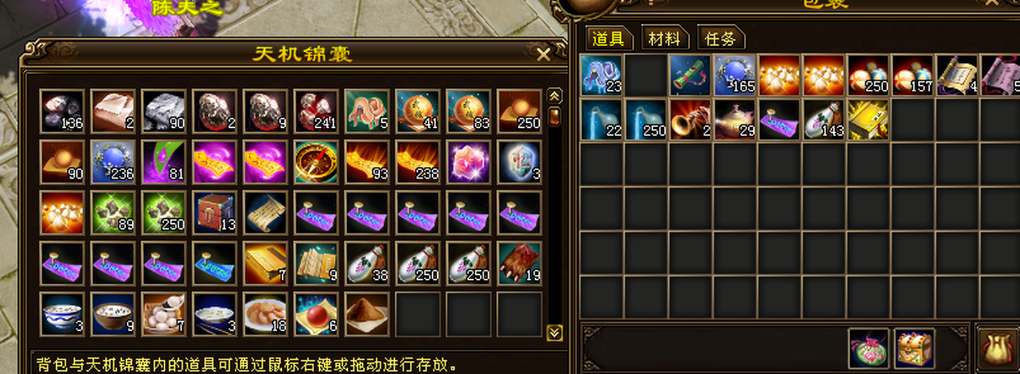1020x374 pixels.
Task: Open the treasure chest icon below bag
Action: click(x=914, y=348)
